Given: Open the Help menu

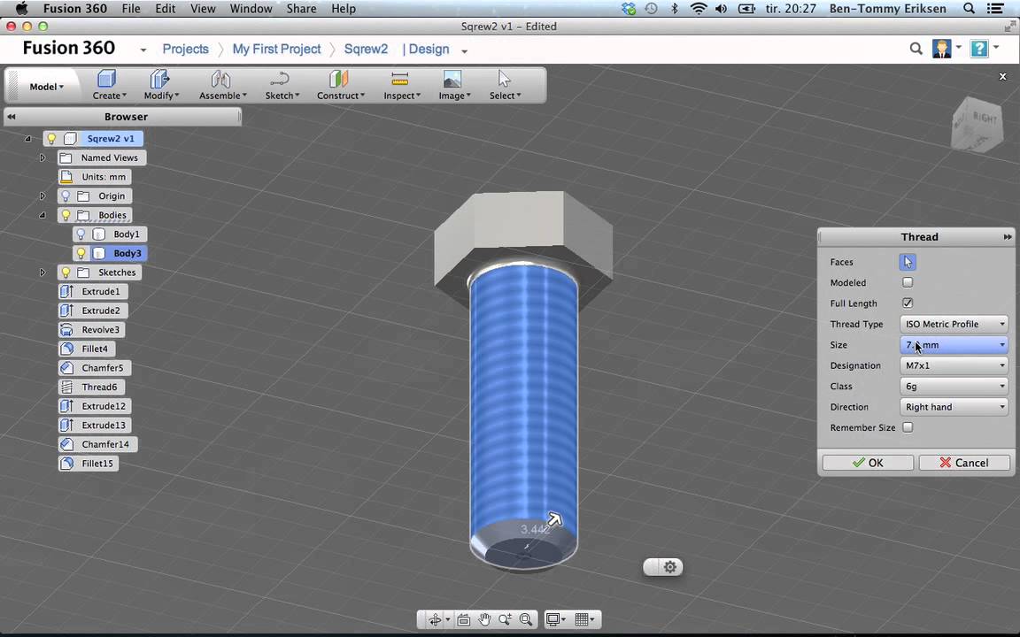Looking at the screenshot, I should tap(344, 9).
